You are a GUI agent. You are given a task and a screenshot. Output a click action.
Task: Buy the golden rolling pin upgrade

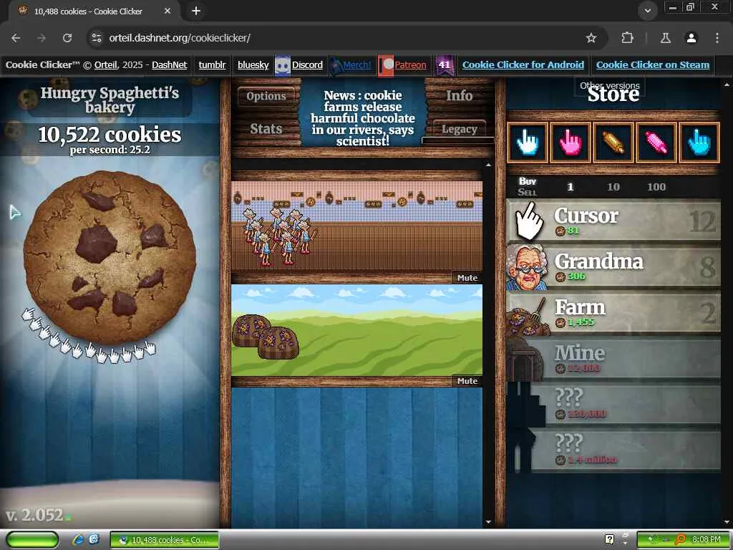click(613, 143)
